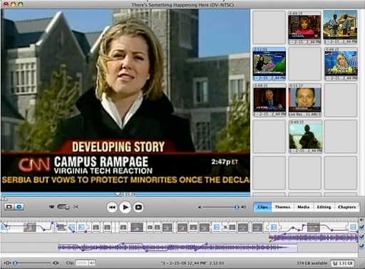Click the zoom-in icon beside timeline zoom slider
Image resolution: width=365 pixels, height=269 pixels.
(56, 263)
